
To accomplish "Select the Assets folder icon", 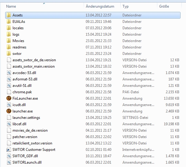I will (x=9, y=15).
